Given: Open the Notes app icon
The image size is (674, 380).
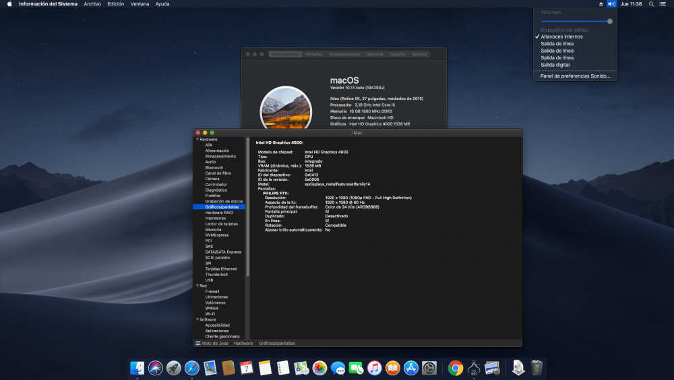Looking at the screenshot, I should point(265,368).
